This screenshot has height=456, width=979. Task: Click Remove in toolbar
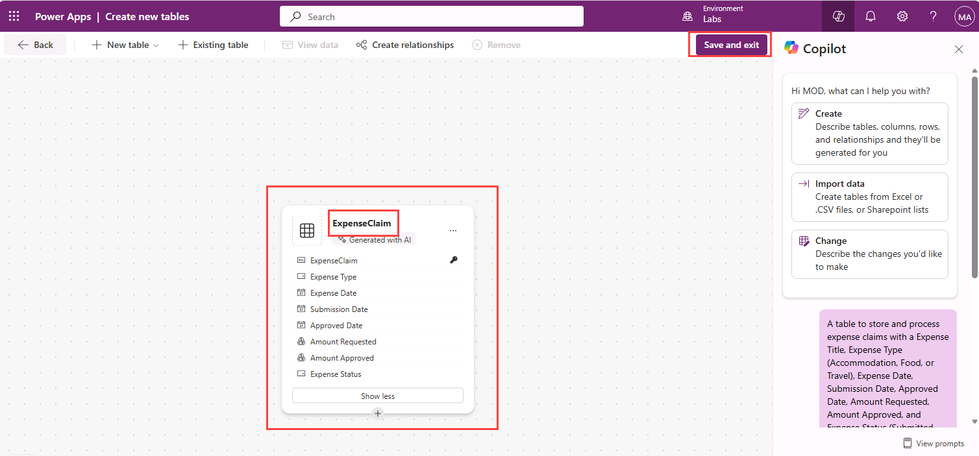(496, 45)
